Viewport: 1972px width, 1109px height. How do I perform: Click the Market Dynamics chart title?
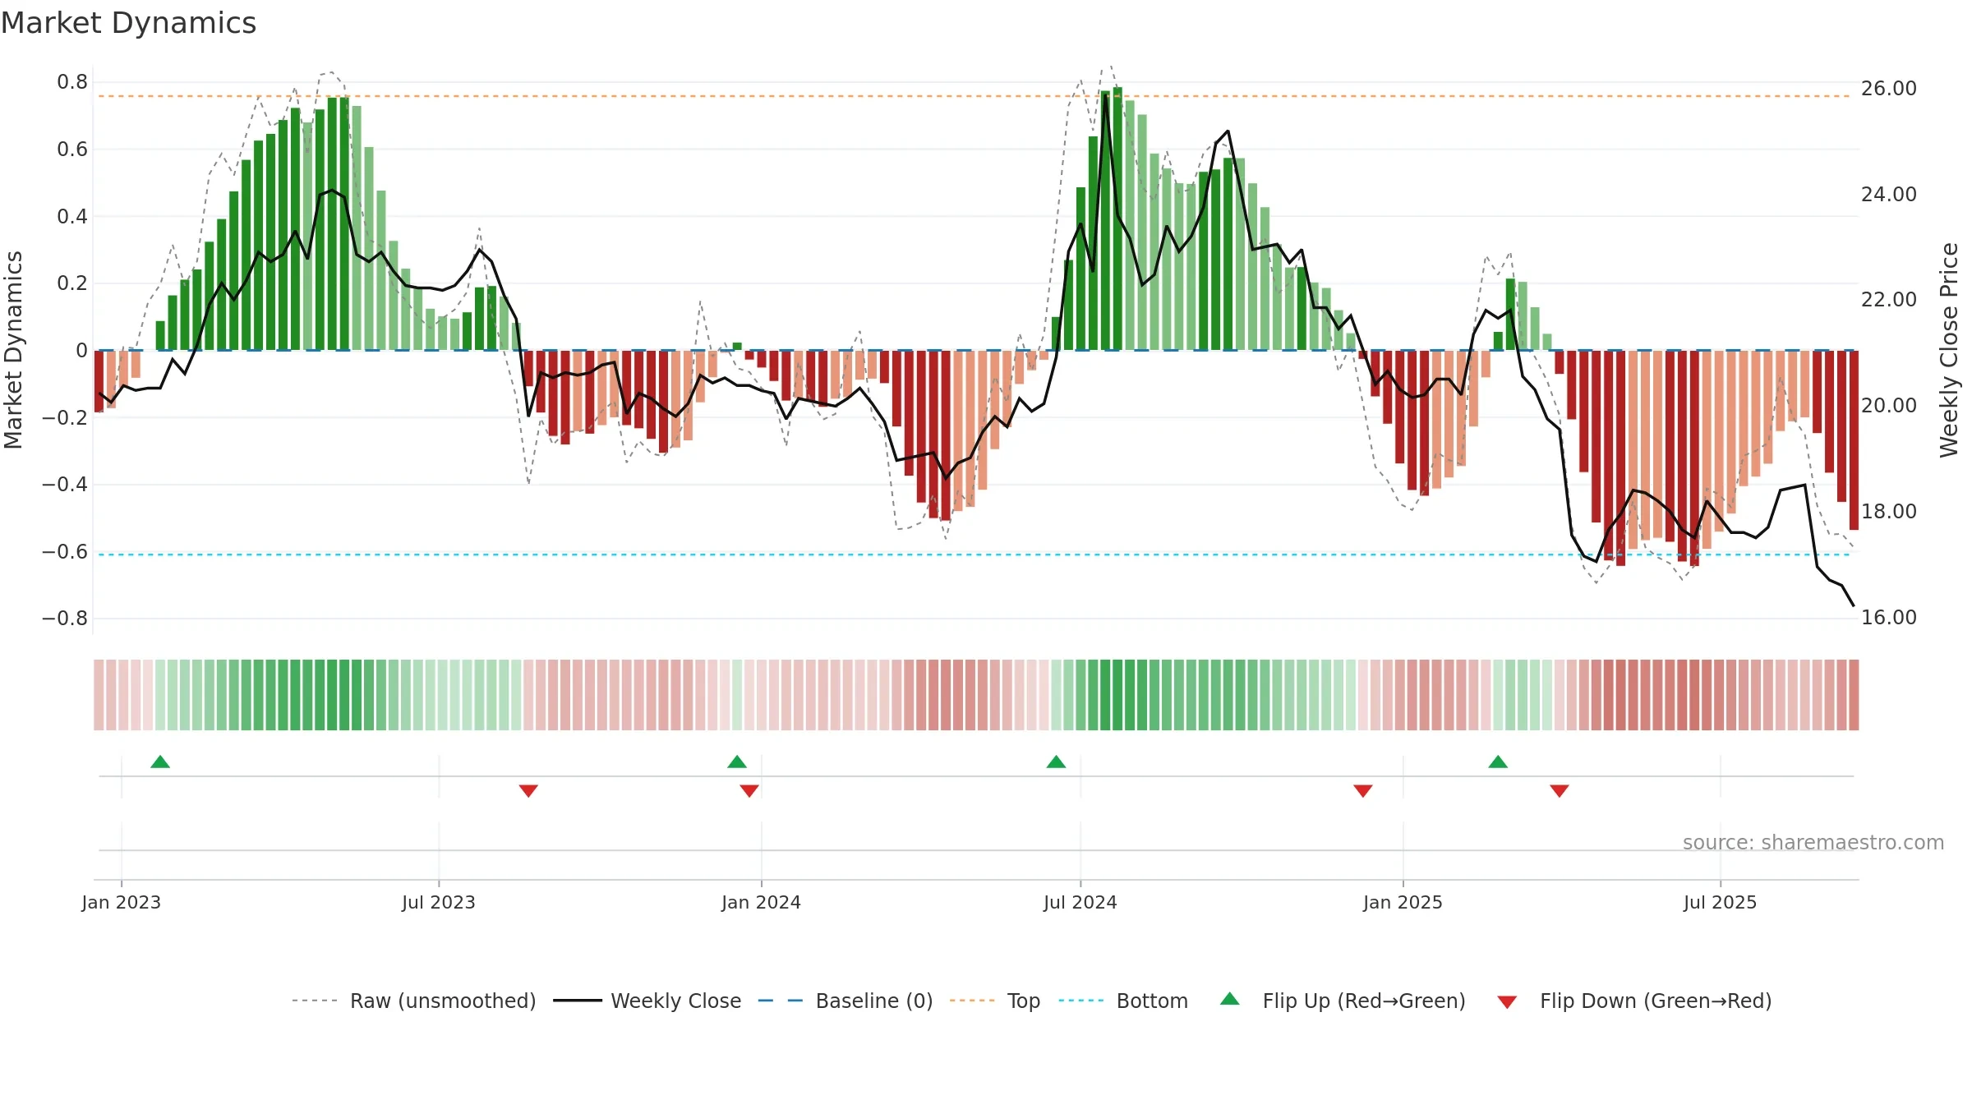(x=128, y=23)
